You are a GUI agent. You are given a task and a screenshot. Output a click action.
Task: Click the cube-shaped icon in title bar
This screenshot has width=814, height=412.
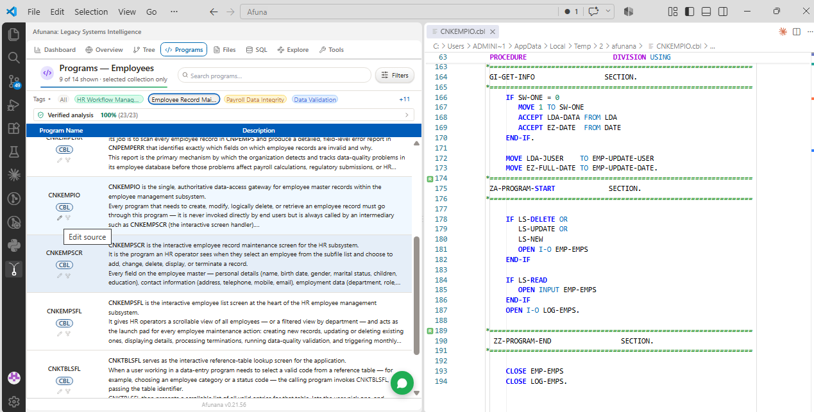click(629, 12)
